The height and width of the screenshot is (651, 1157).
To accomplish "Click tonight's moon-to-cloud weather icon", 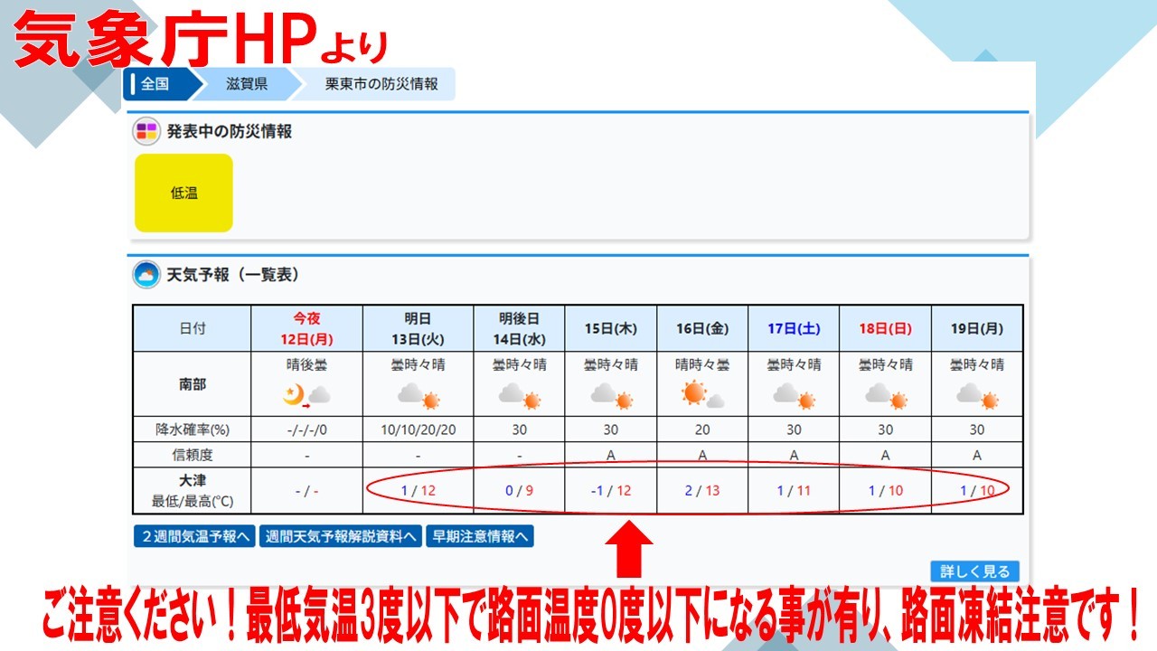I will pos(306,395).
